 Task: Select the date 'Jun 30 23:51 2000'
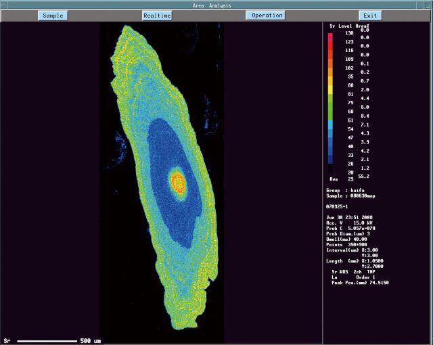click(x=349, y=218)
